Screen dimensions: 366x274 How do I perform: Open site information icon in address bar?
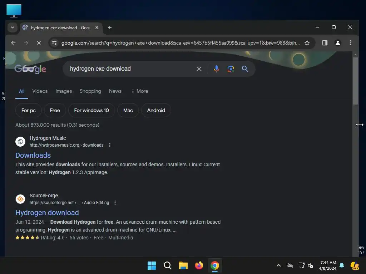[x=54, y=43]
